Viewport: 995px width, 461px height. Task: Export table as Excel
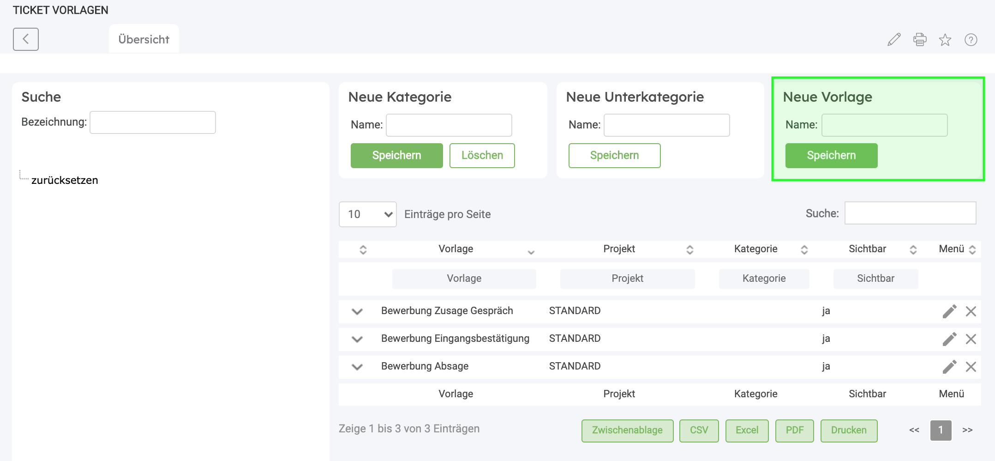coord(747,431)
